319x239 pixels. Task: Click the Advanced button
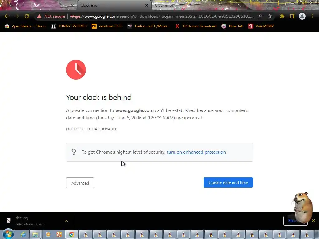[80, 183]
